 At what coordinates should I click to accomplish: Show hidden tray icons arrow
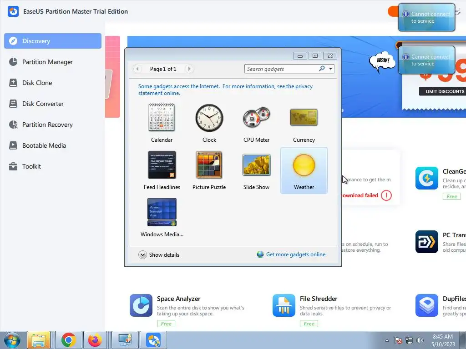pyautogui.click(x=387, y=340)
